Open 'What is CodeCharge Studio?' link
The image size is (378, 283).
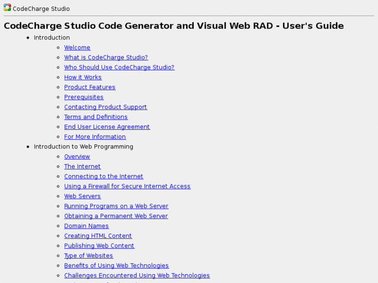coord(106,58)
